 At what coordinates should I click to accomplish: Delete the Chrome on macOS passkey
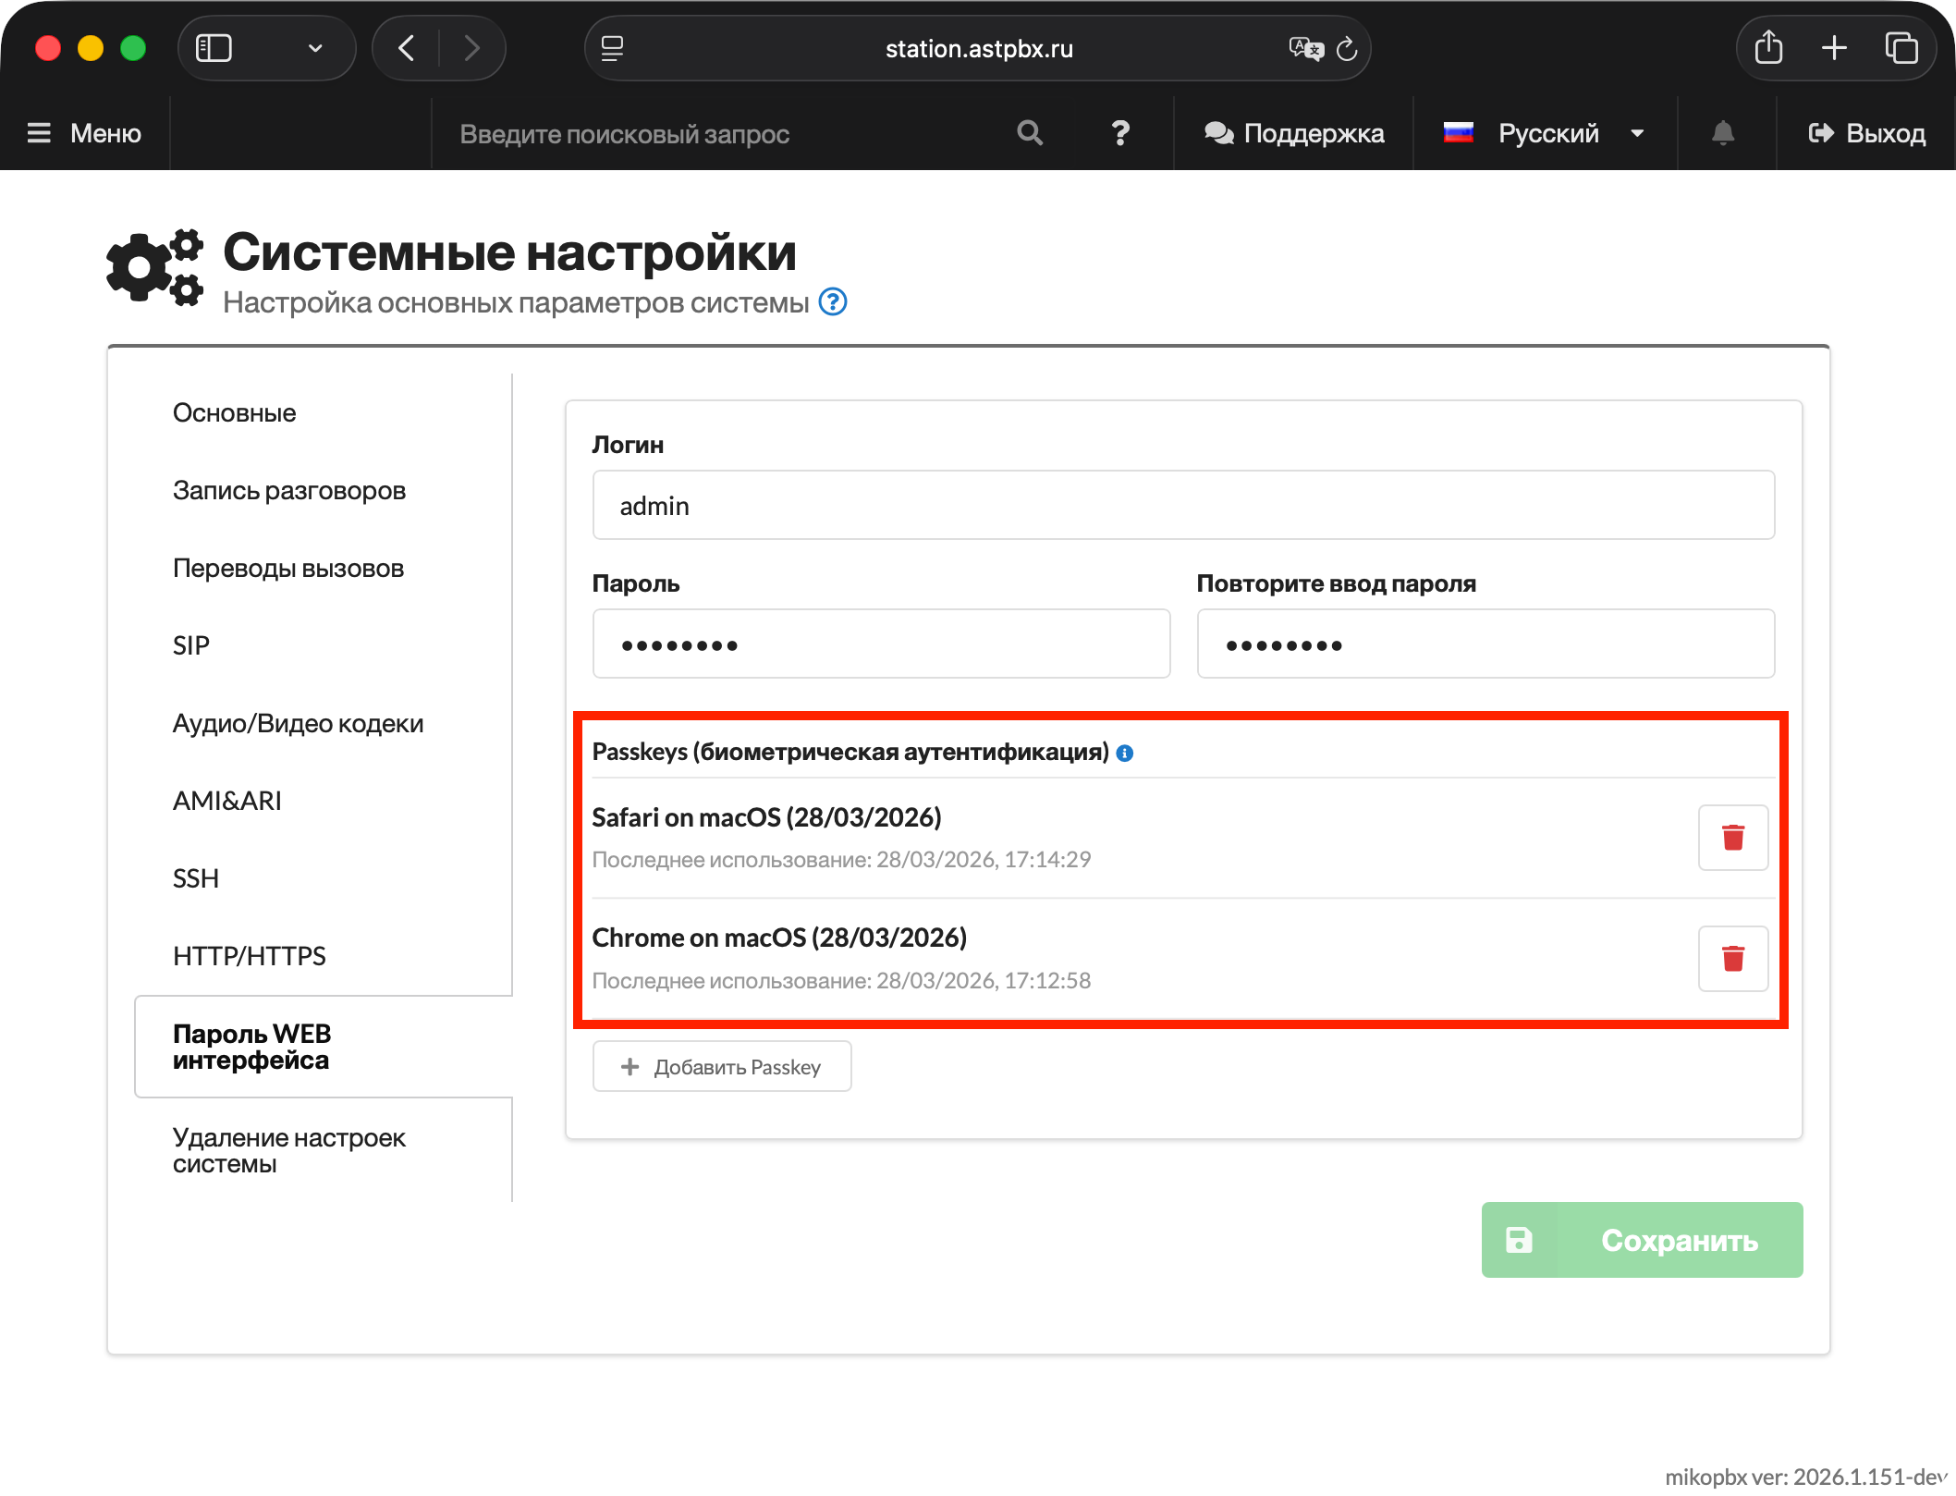[x=1732, y=959]
